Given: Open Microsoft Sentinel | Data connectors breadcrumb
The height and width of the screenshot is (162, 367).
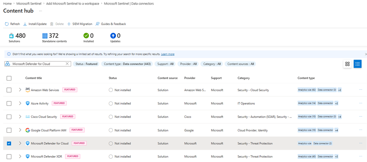Looking at the screenshot, I should pos(129,4).
